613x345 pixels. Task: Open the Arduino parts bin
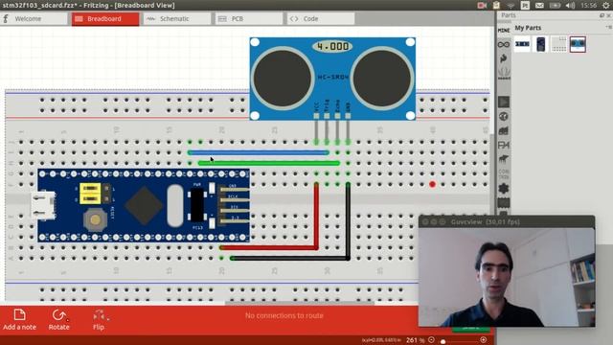pos(504,45)
